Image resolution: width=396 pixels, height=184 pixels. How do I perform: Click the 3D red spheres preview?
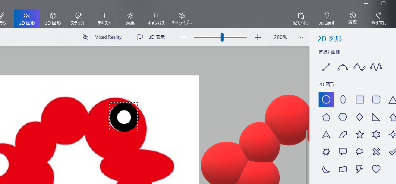click(255, 139)
